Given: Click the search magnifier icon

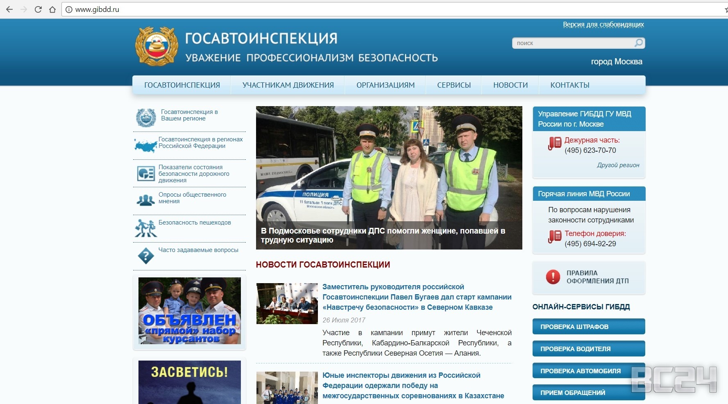Looking at the screenshot, I should click(x=638, y=43).
